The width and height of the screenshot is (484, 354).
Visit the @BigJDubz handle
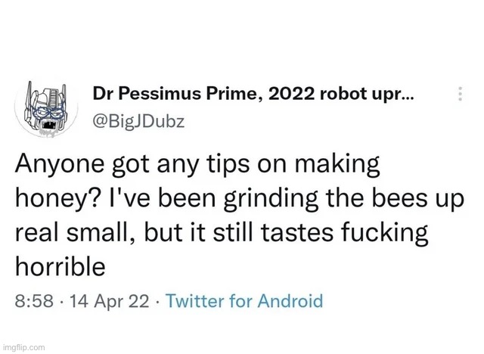coord(134,120)
